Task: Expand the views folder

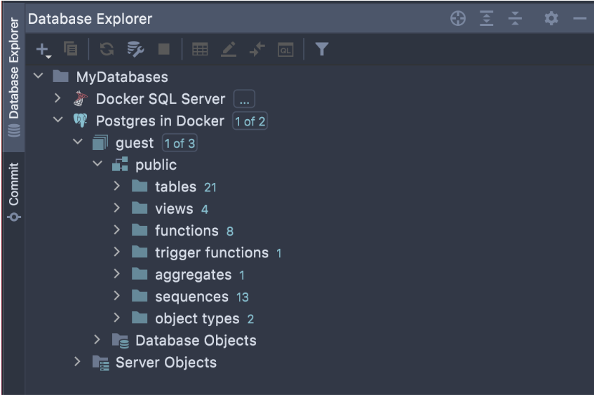Action: (116, 208)
